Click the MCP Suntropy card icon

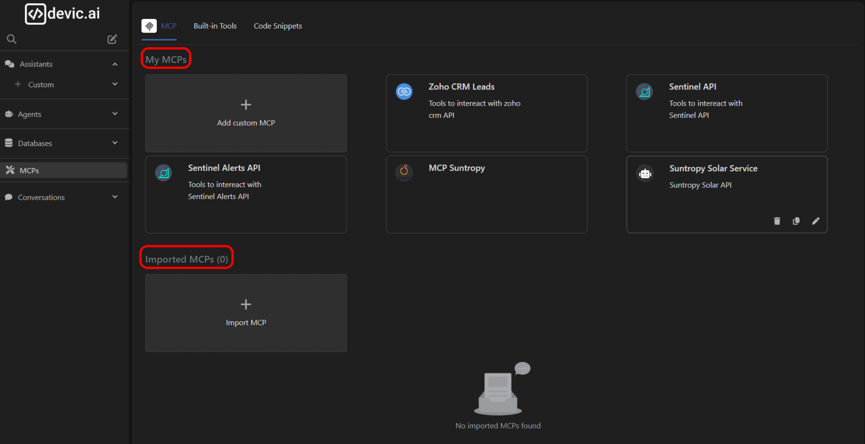click(404, 173)
